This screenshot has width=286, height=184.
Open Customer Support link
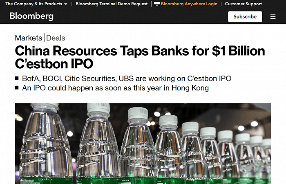pos(244,4)
